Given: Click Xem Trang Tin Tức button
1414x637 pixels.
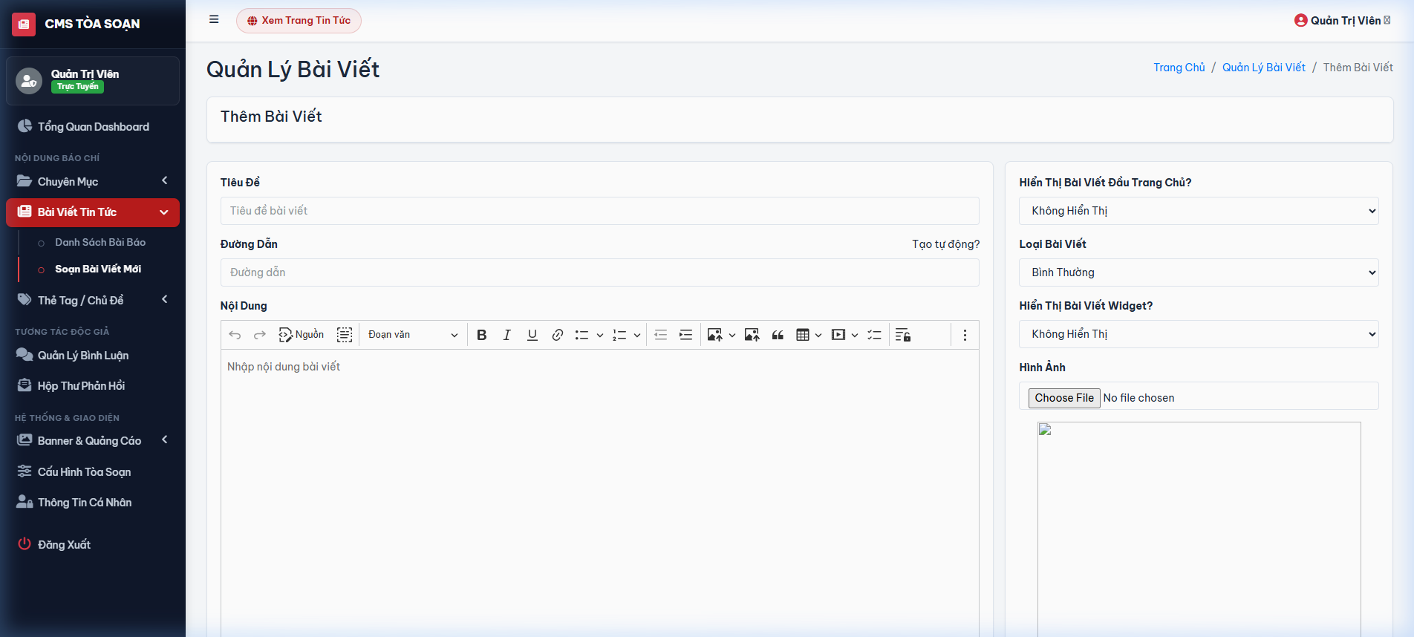Looking at the screenshot, I should pyautogui.click(x=299, y=21).
